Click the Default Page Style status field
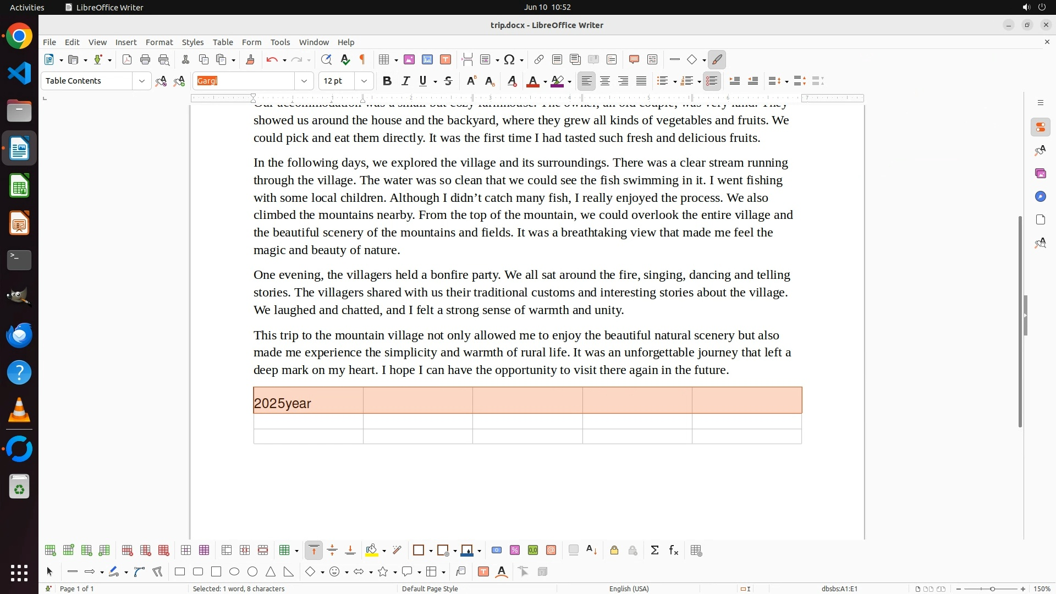Image resolution: width=1056 pixels, height=594 pixels. 430,588
